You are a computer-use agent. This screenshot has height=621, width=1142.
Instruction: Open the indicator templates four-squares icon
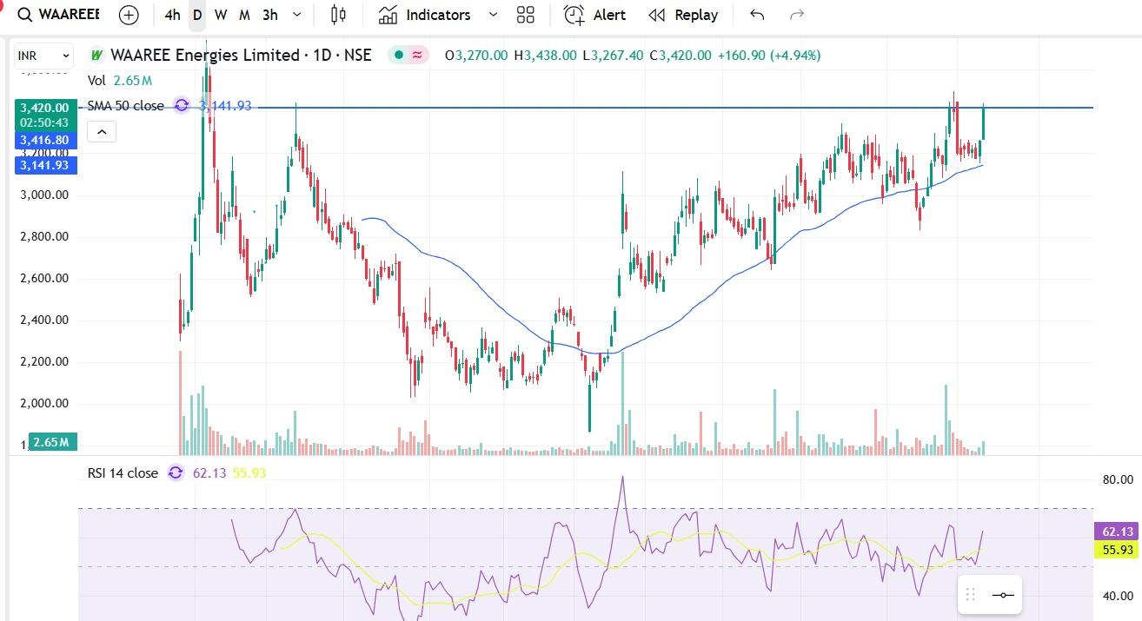pyautogui.click(x=525, y=15)
